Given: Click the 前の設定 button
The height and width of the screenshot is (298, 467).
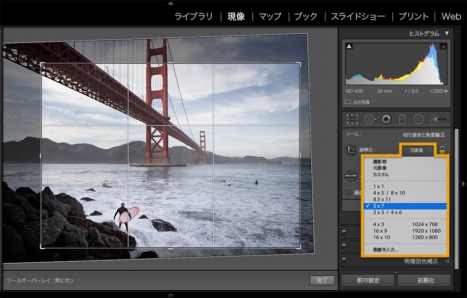Looking at the screenshot, I should 368,280.
